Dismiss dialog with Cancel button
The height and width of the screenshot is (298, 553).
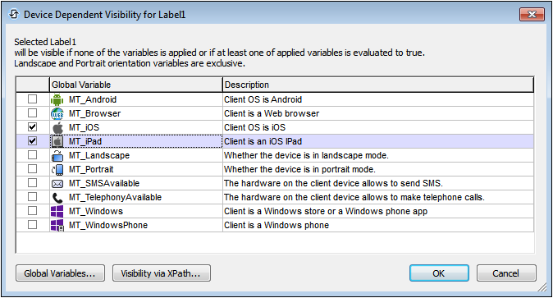506,273
